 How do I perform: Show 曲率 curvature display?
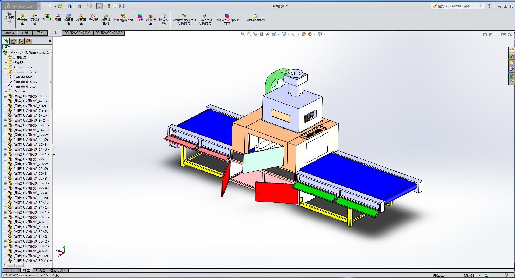[x=140, y=18]
